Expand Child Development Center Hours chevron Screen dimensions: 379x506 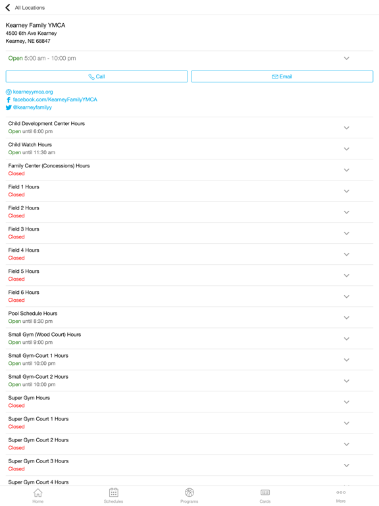pyautogui.click(x=347, y=128)
